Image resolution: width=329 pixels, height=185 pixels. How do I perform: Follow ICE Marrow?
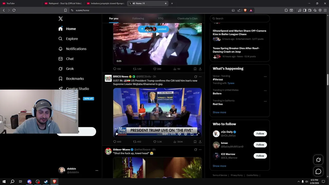click(260, 156)
